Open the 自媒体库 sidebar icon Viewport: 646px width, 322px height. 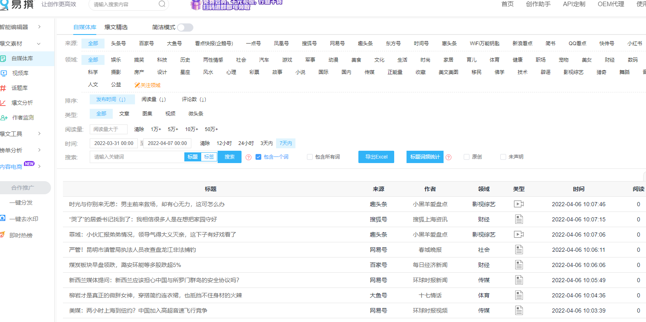pyautogui.click(x=3, y=59)
